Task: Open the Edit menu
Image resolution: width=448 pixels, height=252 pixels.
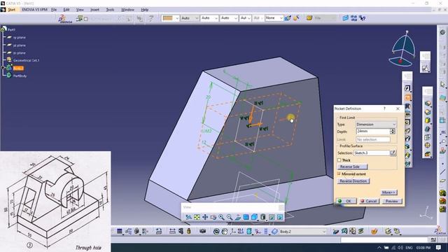Action: pos(66,10)
